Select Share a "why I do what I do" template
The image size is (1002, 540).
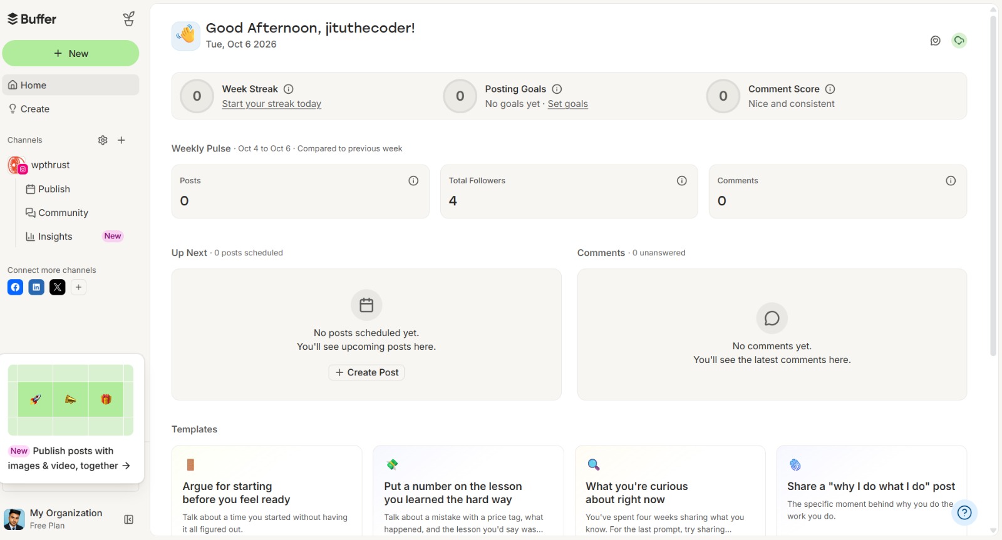pos(872,491)
